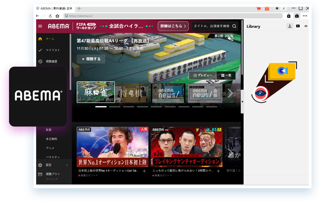Image resolution: width=322 pixels, height=204 pixels.
Task: Open アニメ category in sidebar
Action: click(50, 148)
